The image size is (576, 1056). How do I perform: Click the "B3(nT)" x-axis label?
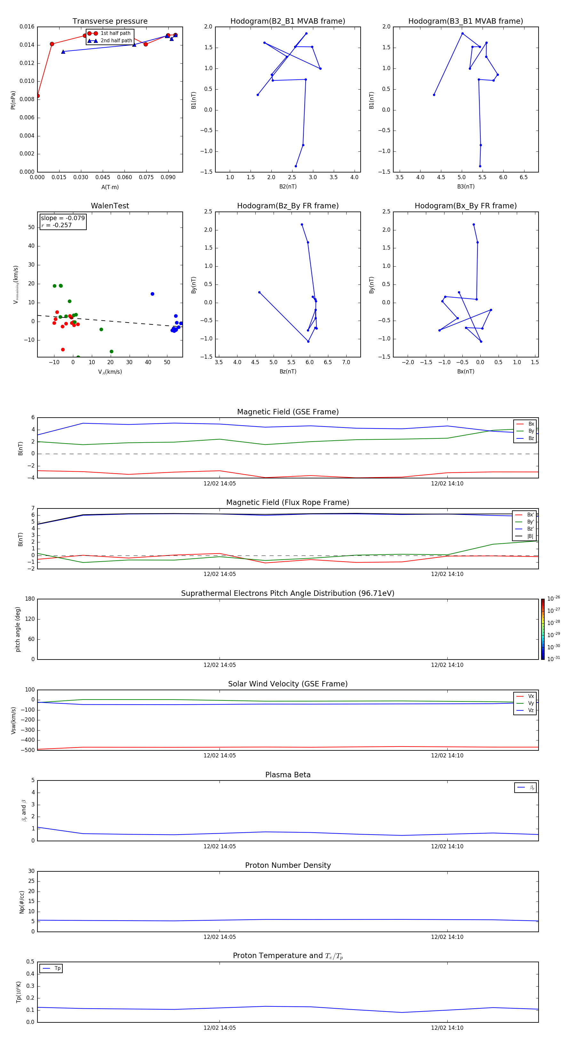[466, 187]
